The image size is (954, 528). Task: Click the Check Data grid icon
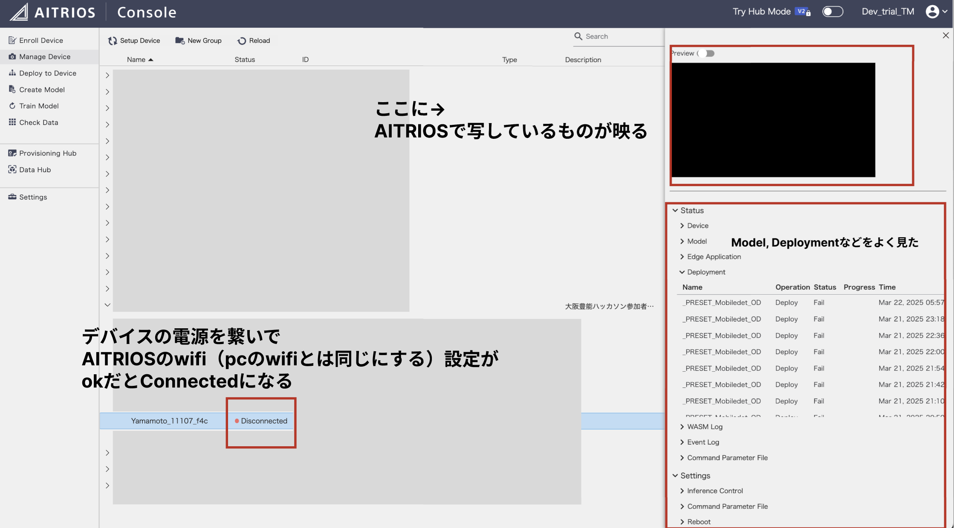[12, 122]
